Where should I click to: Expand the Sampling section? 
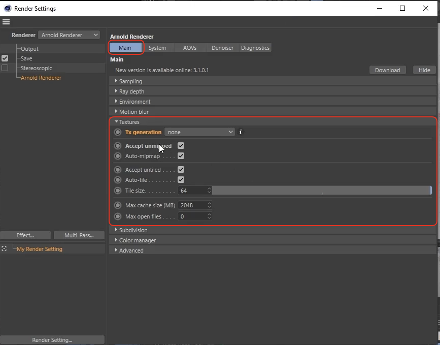coord(273,81)
